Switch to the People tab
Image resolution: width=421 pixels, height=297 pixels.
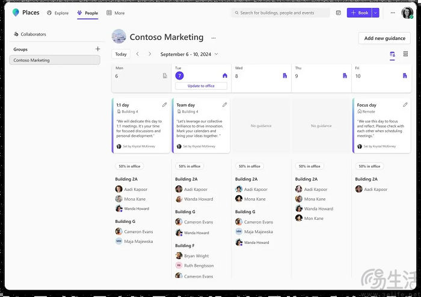(x=88, y=13)
